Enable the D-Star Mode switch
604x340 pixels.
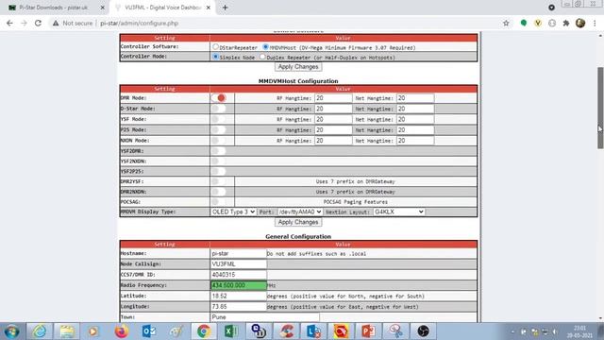218,109
